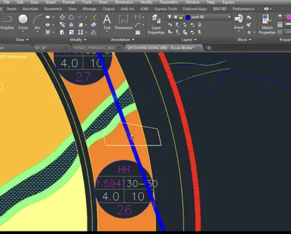Select the Circle drawing tool
This screenshot has height=234, width=291.
[23, 23]
